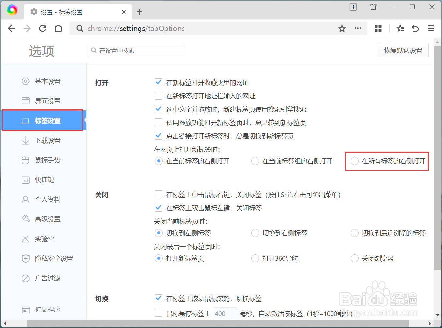The width and height of the screenshot is (442, 328).
Task: Select 在所有标签的右侧打开 radio
Action: coord(355,161)
